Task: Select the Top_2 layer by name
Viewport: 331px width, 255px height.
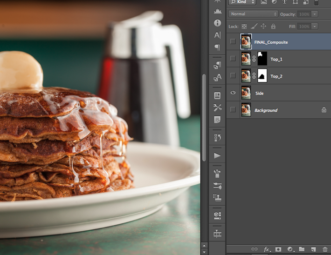Action: (x=276, y=76)
